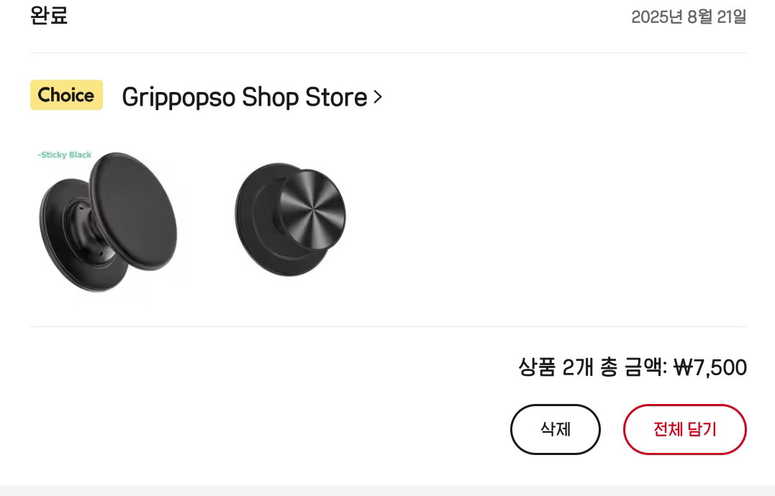Expand the chevron beside Grippopso Shop Store
Viewport: 775px width, 496px height.
tap(378, 97)
